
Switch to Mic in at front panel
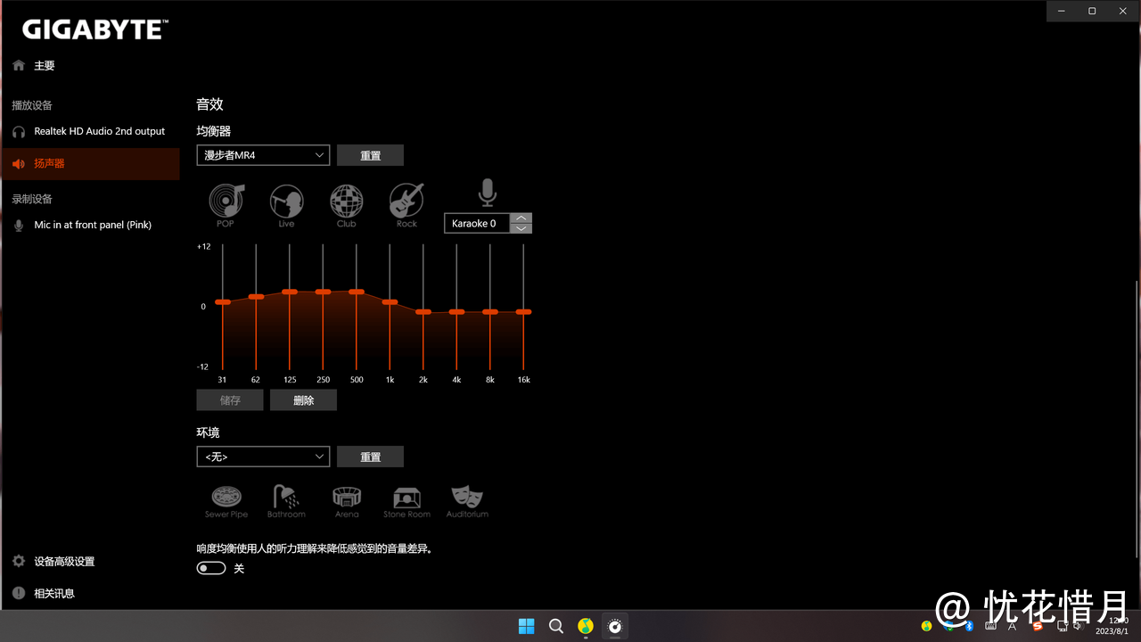[x=92, y=225]
